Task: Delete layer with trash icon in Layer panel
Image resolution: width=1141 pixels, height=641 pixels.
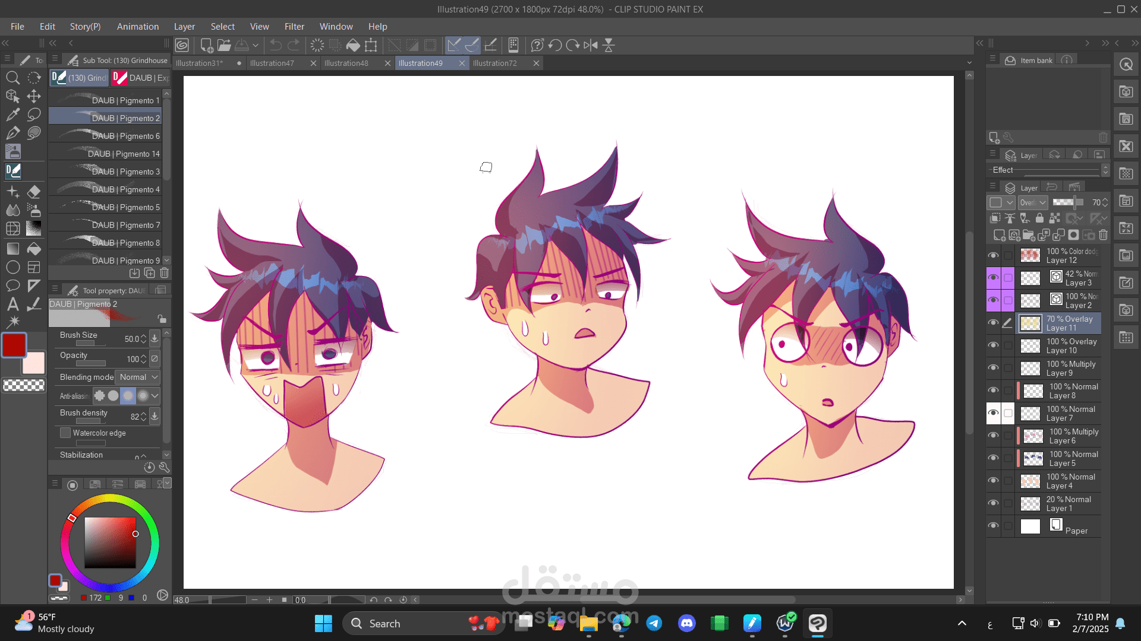Action: [1103, 236]
